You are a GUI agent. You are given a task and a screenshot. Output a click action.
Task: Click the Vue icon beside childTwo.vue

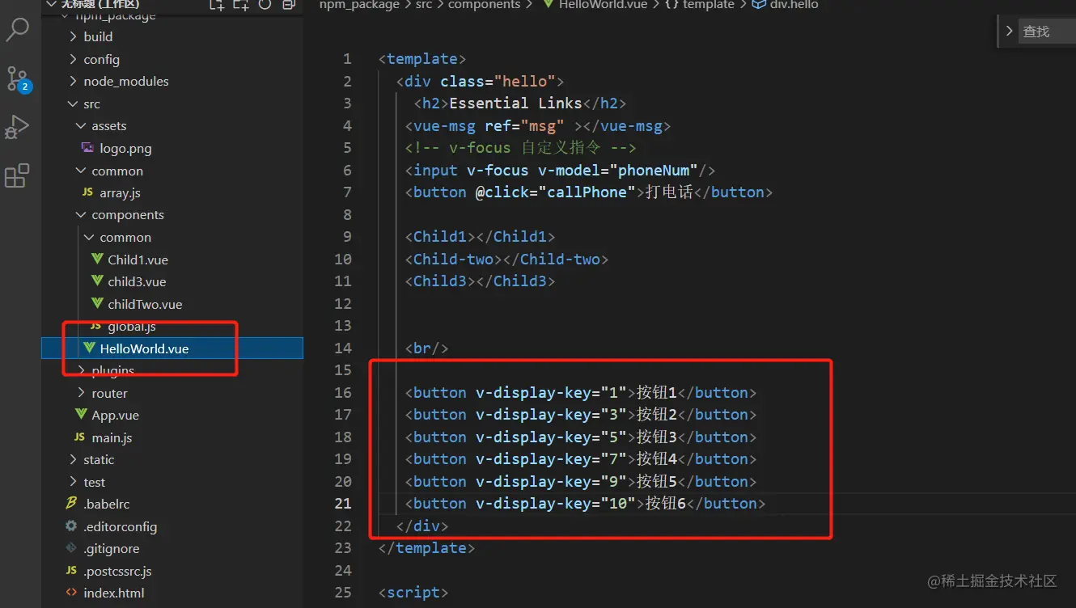97,304
